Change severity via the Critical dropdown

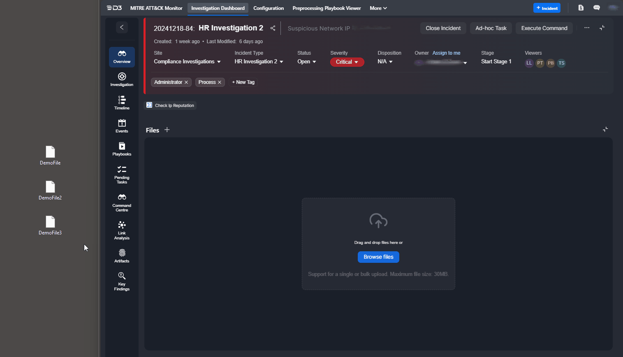coord(347,62)
